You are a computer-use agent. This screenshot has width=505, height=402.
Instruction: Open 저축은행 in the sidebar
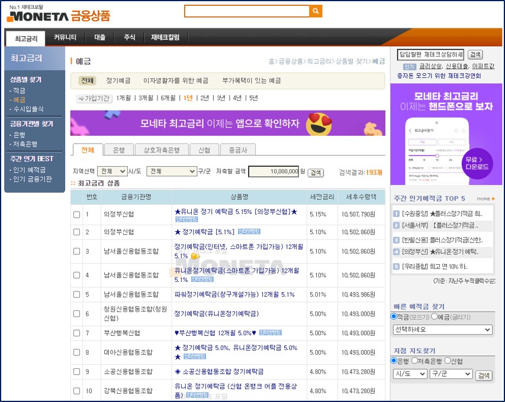pos(25,144)
